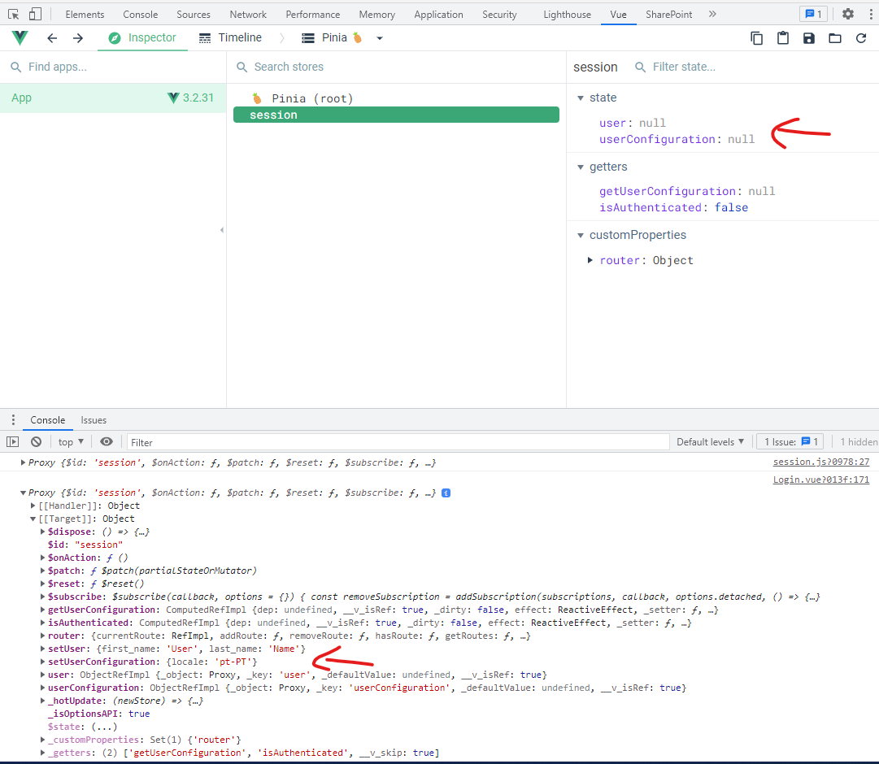This screenshot has width=879, height=764.
Task: Go forward with the right arrow
Action: (x=78, y=38)
